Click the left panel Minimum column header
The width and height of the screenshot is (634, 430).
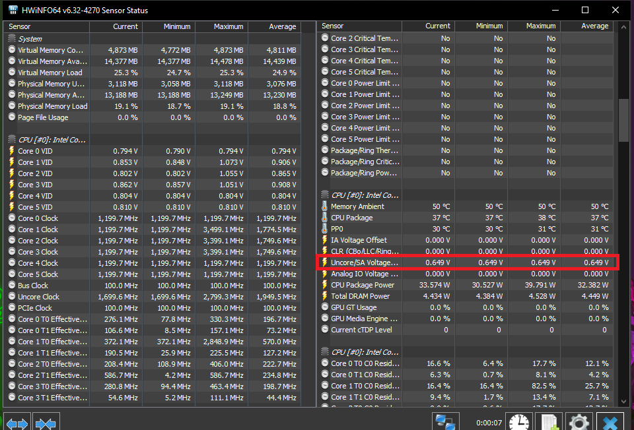[168, 26]
